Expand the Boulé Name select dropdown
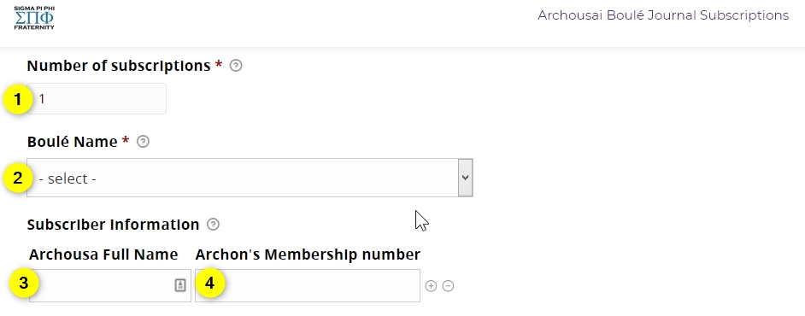805x316 pixels. 250,178
